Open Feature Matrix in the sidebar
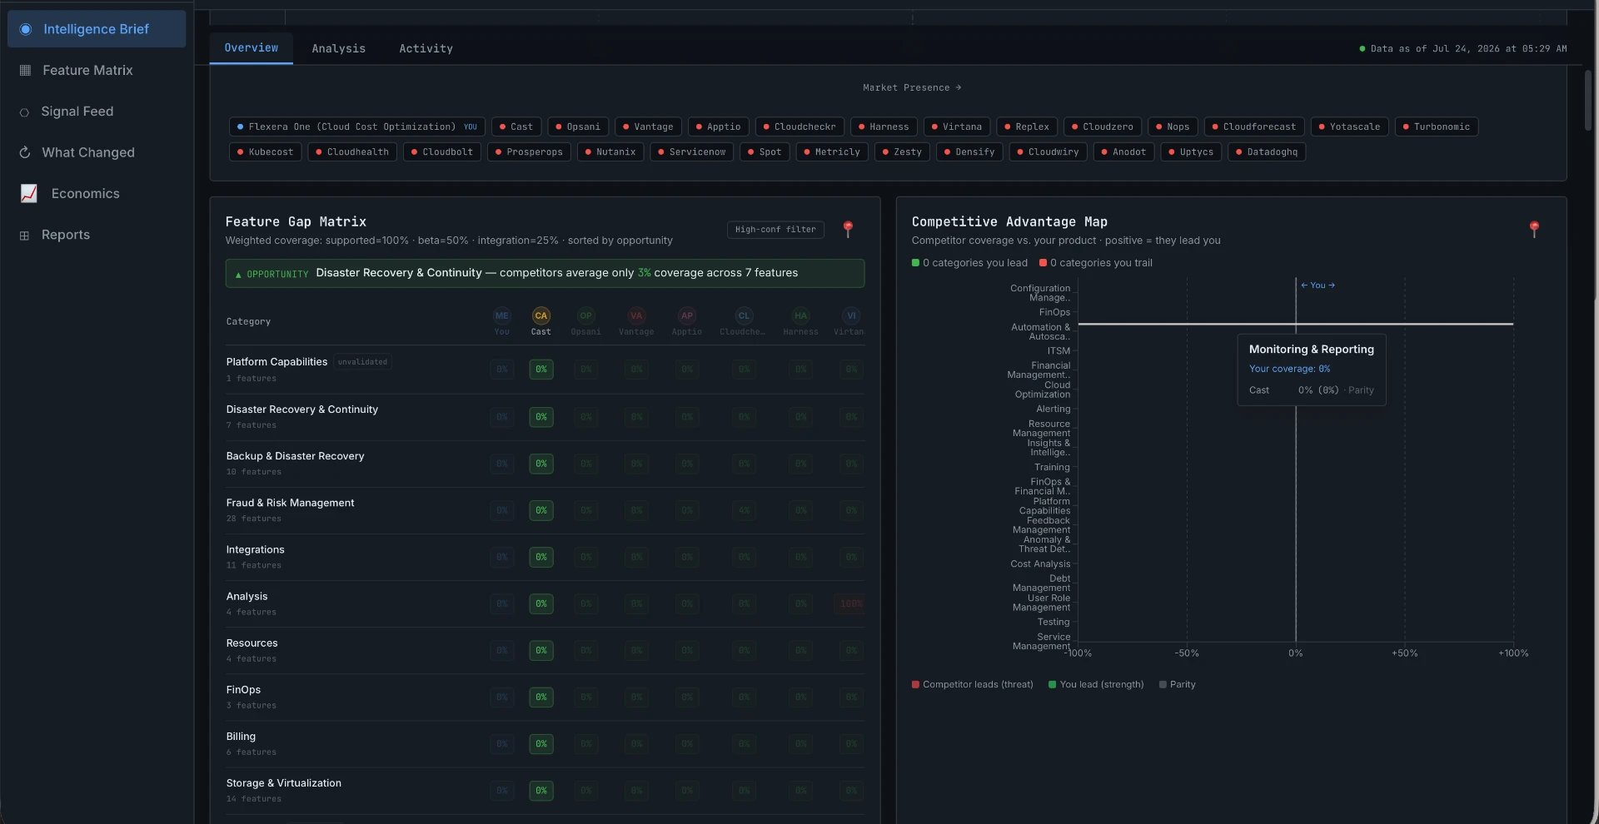This screenshot has width=1599, height=824. pyautogui.click(x=87, y=70)
